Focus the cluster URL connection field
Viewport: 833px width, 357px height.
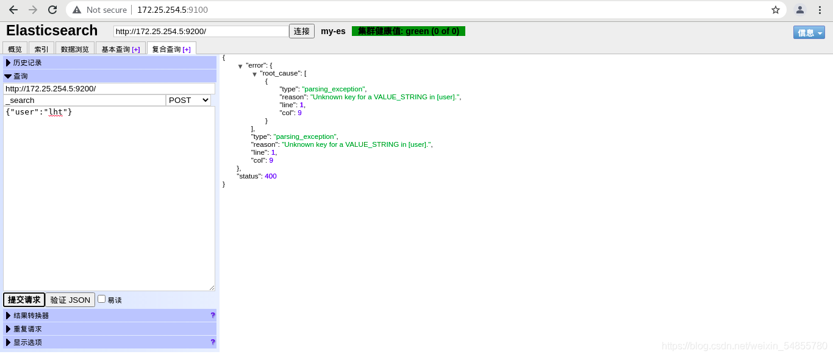tap(201, 31)
